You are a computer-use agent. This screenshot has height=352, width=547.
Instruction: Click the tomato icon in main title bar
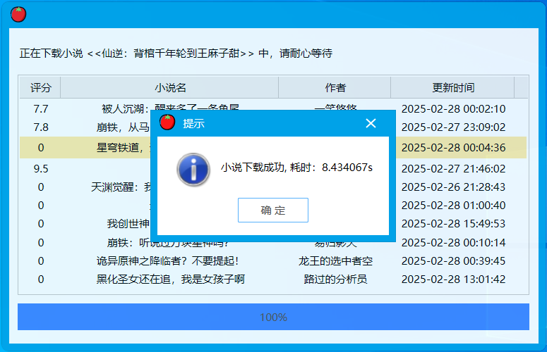pos(18,14)
